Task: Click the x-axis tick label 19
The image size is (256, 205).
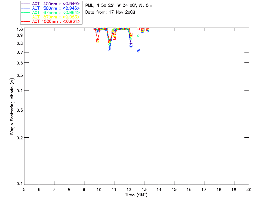Action: 234,189
